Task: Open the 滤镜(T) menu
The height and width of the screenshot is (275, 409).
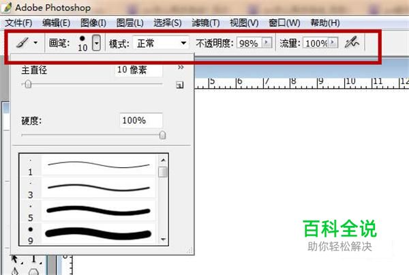Action: (206, 23)
